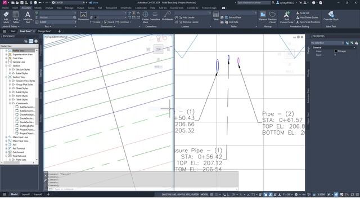Expand the Catchment tree node
The width and height of the screenshot is (360, 203).
pyautogui.click(x=6, y=152)
